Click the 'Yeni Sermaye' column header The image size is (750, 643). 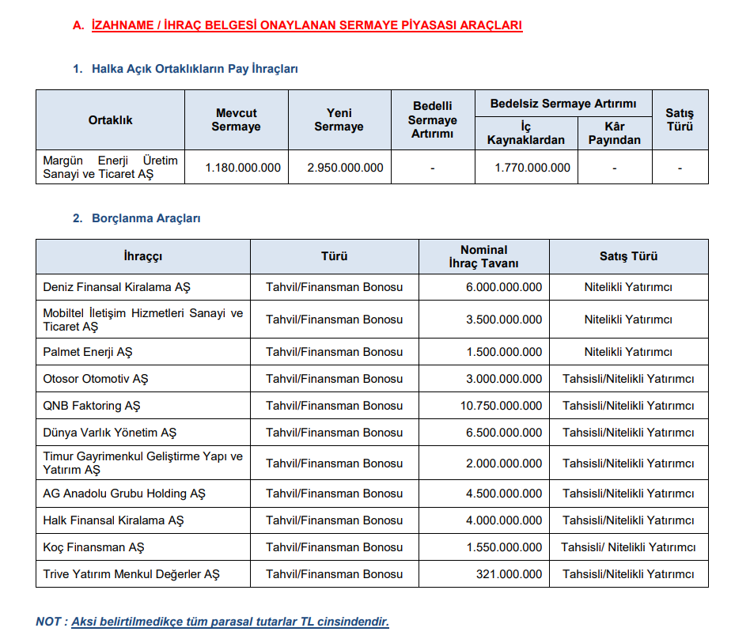coord(339,119)
